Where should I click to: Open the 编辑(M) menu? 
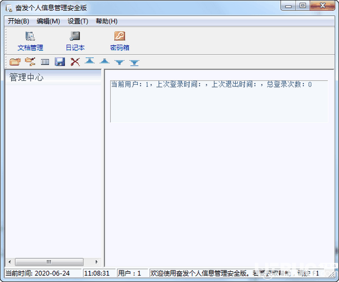tap(48, 21)
